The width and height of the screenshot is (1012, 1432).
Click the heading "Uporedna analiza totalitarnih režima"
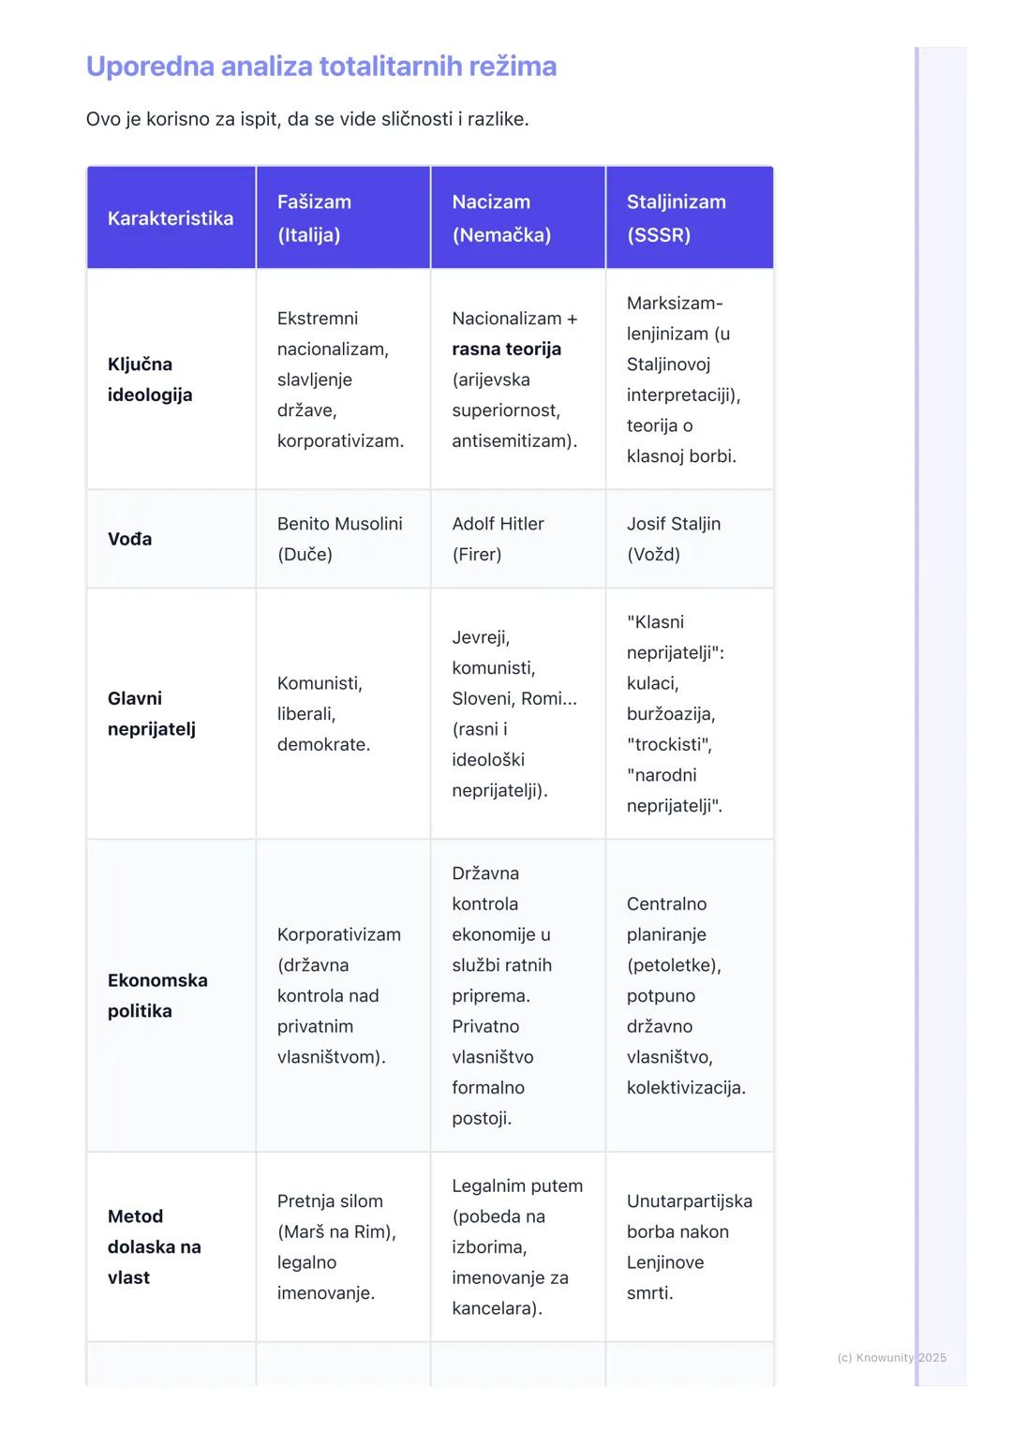[x=320, y=67]
